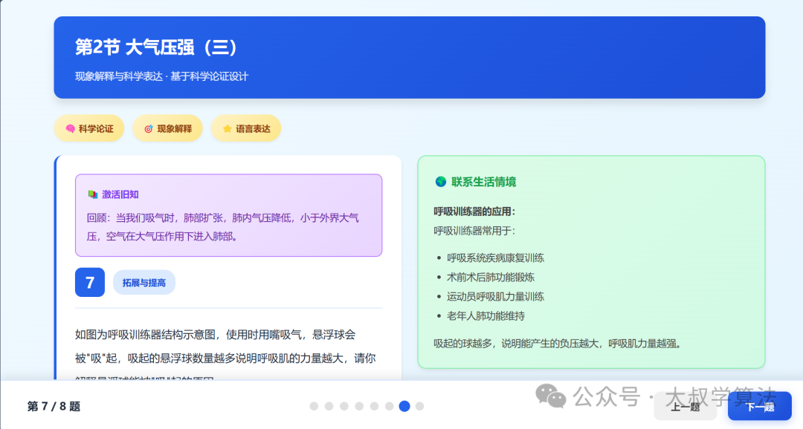Click the globe icon next to 联系生活情境
Image resolution: width=803 pixels, height=429 pixels.
click(441, 181)
